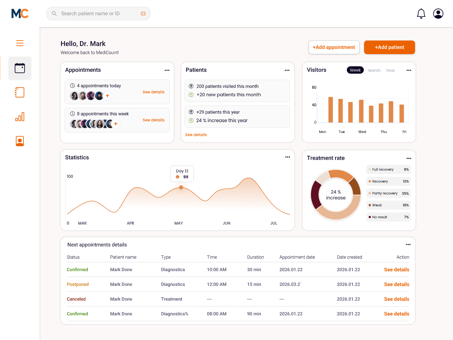
Task: Add a patient to this week's appointments
Action: tap(116, 124)
